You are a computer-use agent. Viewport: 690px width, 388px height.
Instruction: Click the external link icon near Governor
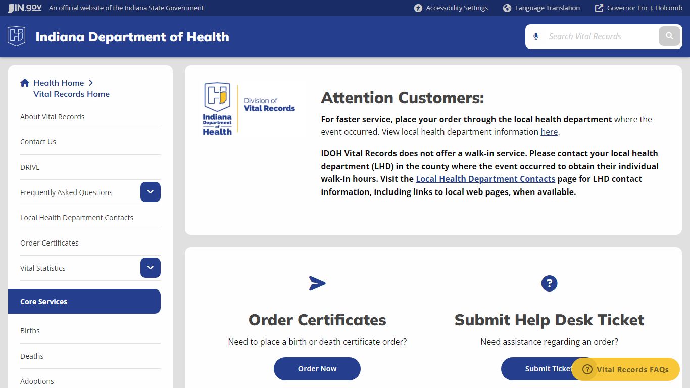pos(599,8)
